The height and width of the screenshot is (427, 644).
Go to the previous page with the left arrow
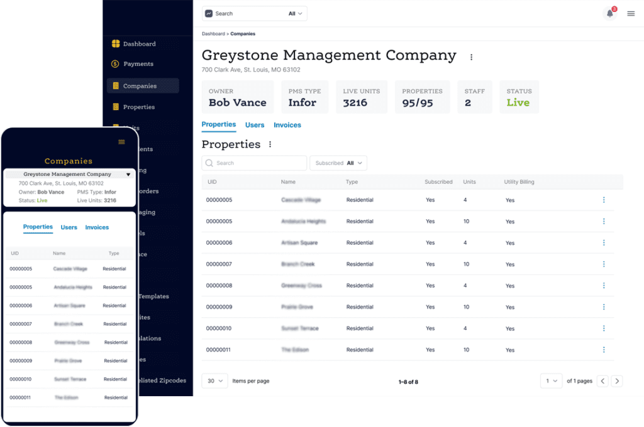[602, 381]
